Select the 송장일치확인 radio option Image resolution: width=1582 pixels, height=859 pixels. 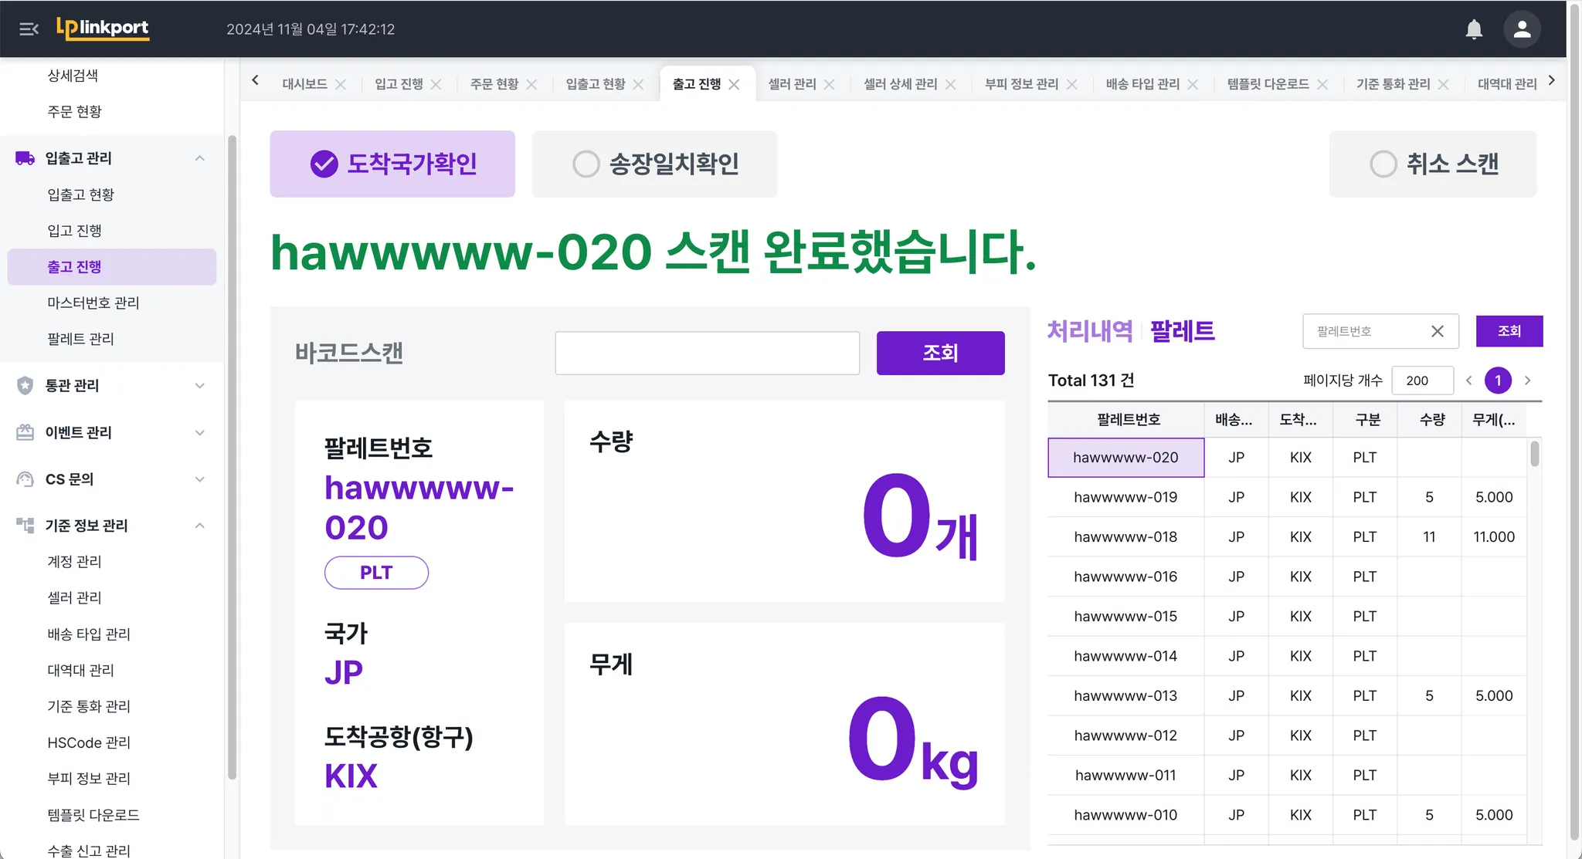click(586, 164)
